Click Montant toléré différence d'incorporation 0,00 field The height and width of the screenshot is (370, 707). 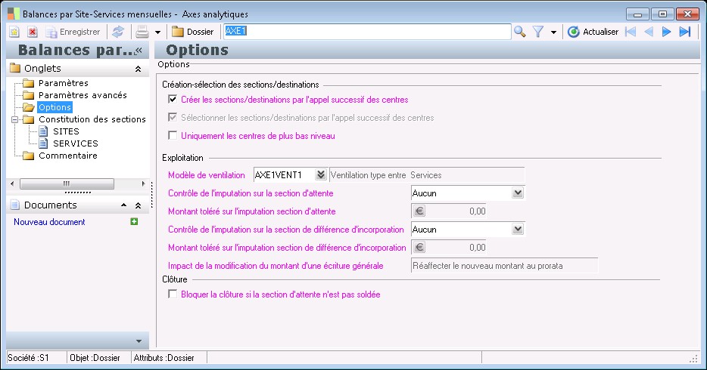click(x=456, y=247)
